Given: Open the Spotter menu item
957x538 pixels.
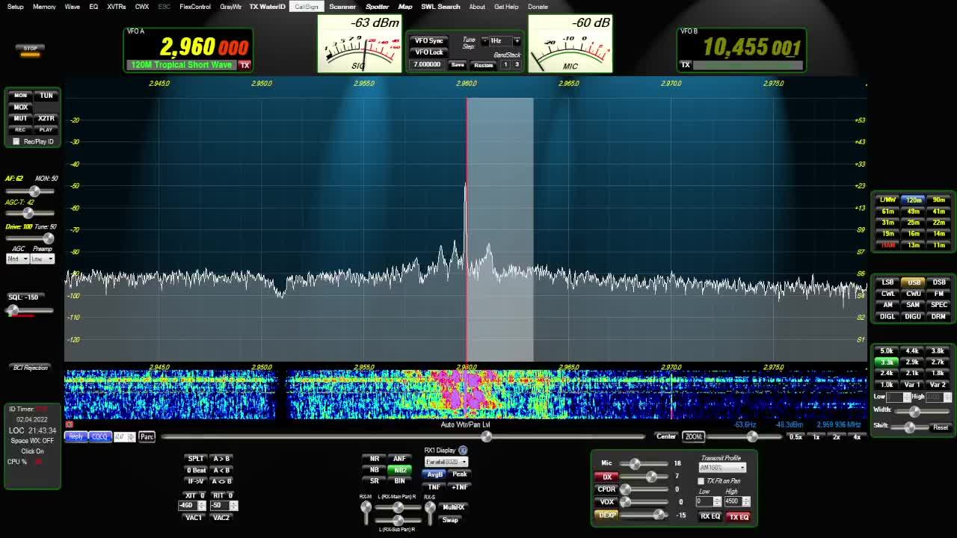Looking at the screenshot, I should click(x=377, y=7).
